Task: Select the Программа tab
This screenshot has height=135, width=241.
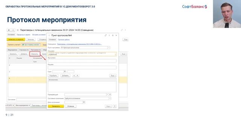Action: (x=36, y=50)
